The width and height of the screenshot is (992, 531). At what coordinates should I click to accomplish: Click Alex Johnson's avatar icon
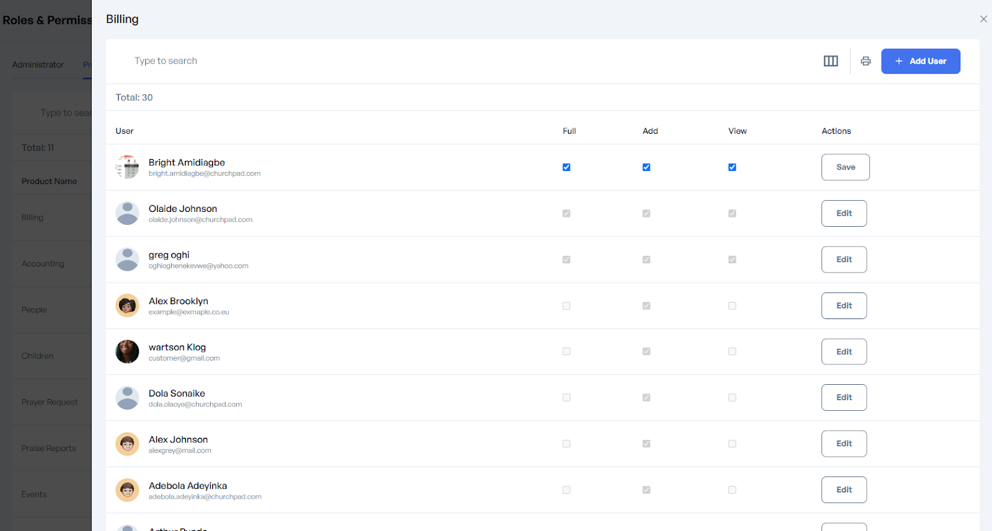click(128, 444)
